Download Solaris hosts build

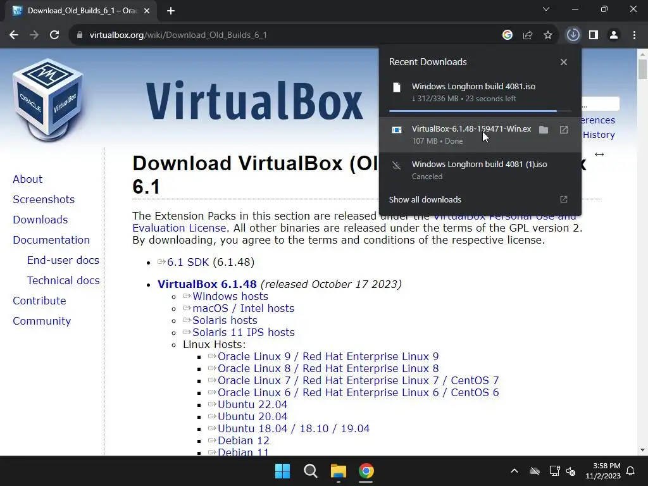[x=225, y=320]
